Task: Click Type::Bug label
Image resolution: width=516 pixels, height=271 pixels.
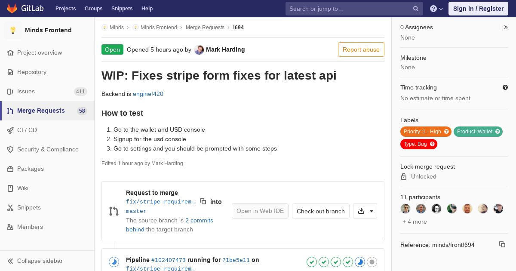Action: pos(419,144)
